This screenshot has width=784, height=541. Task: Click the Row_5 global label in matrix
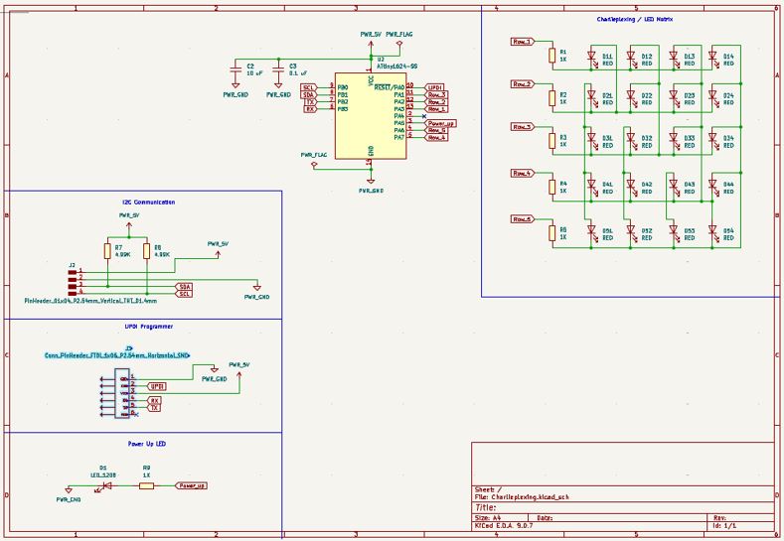pos(523,219)
